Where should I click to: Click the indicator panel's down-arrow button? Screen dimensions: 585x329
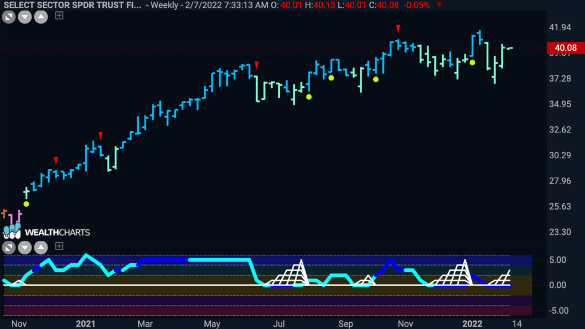25,247
